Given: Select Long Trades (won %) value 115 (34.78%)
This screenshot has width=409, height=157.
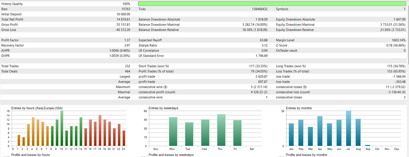Looking at the screenshot, I should (396, 66).
